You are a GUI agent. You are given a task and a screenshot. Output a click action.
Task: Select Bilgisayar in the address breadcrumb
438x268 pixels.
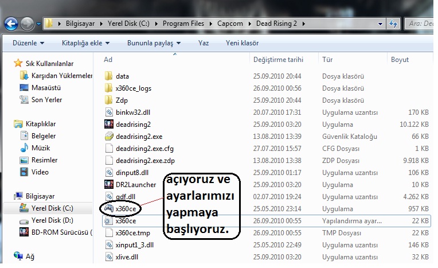(80, 24)
